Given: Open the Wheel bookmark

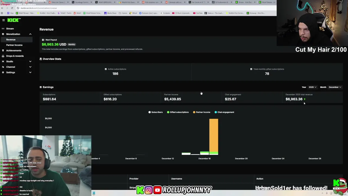Looking at the screenshot, I should (133, 13).
